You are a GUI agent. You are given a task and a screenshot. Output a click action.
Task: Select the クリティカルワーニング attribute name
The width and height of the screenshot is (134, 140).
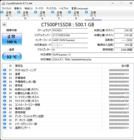tap(25, 70)
